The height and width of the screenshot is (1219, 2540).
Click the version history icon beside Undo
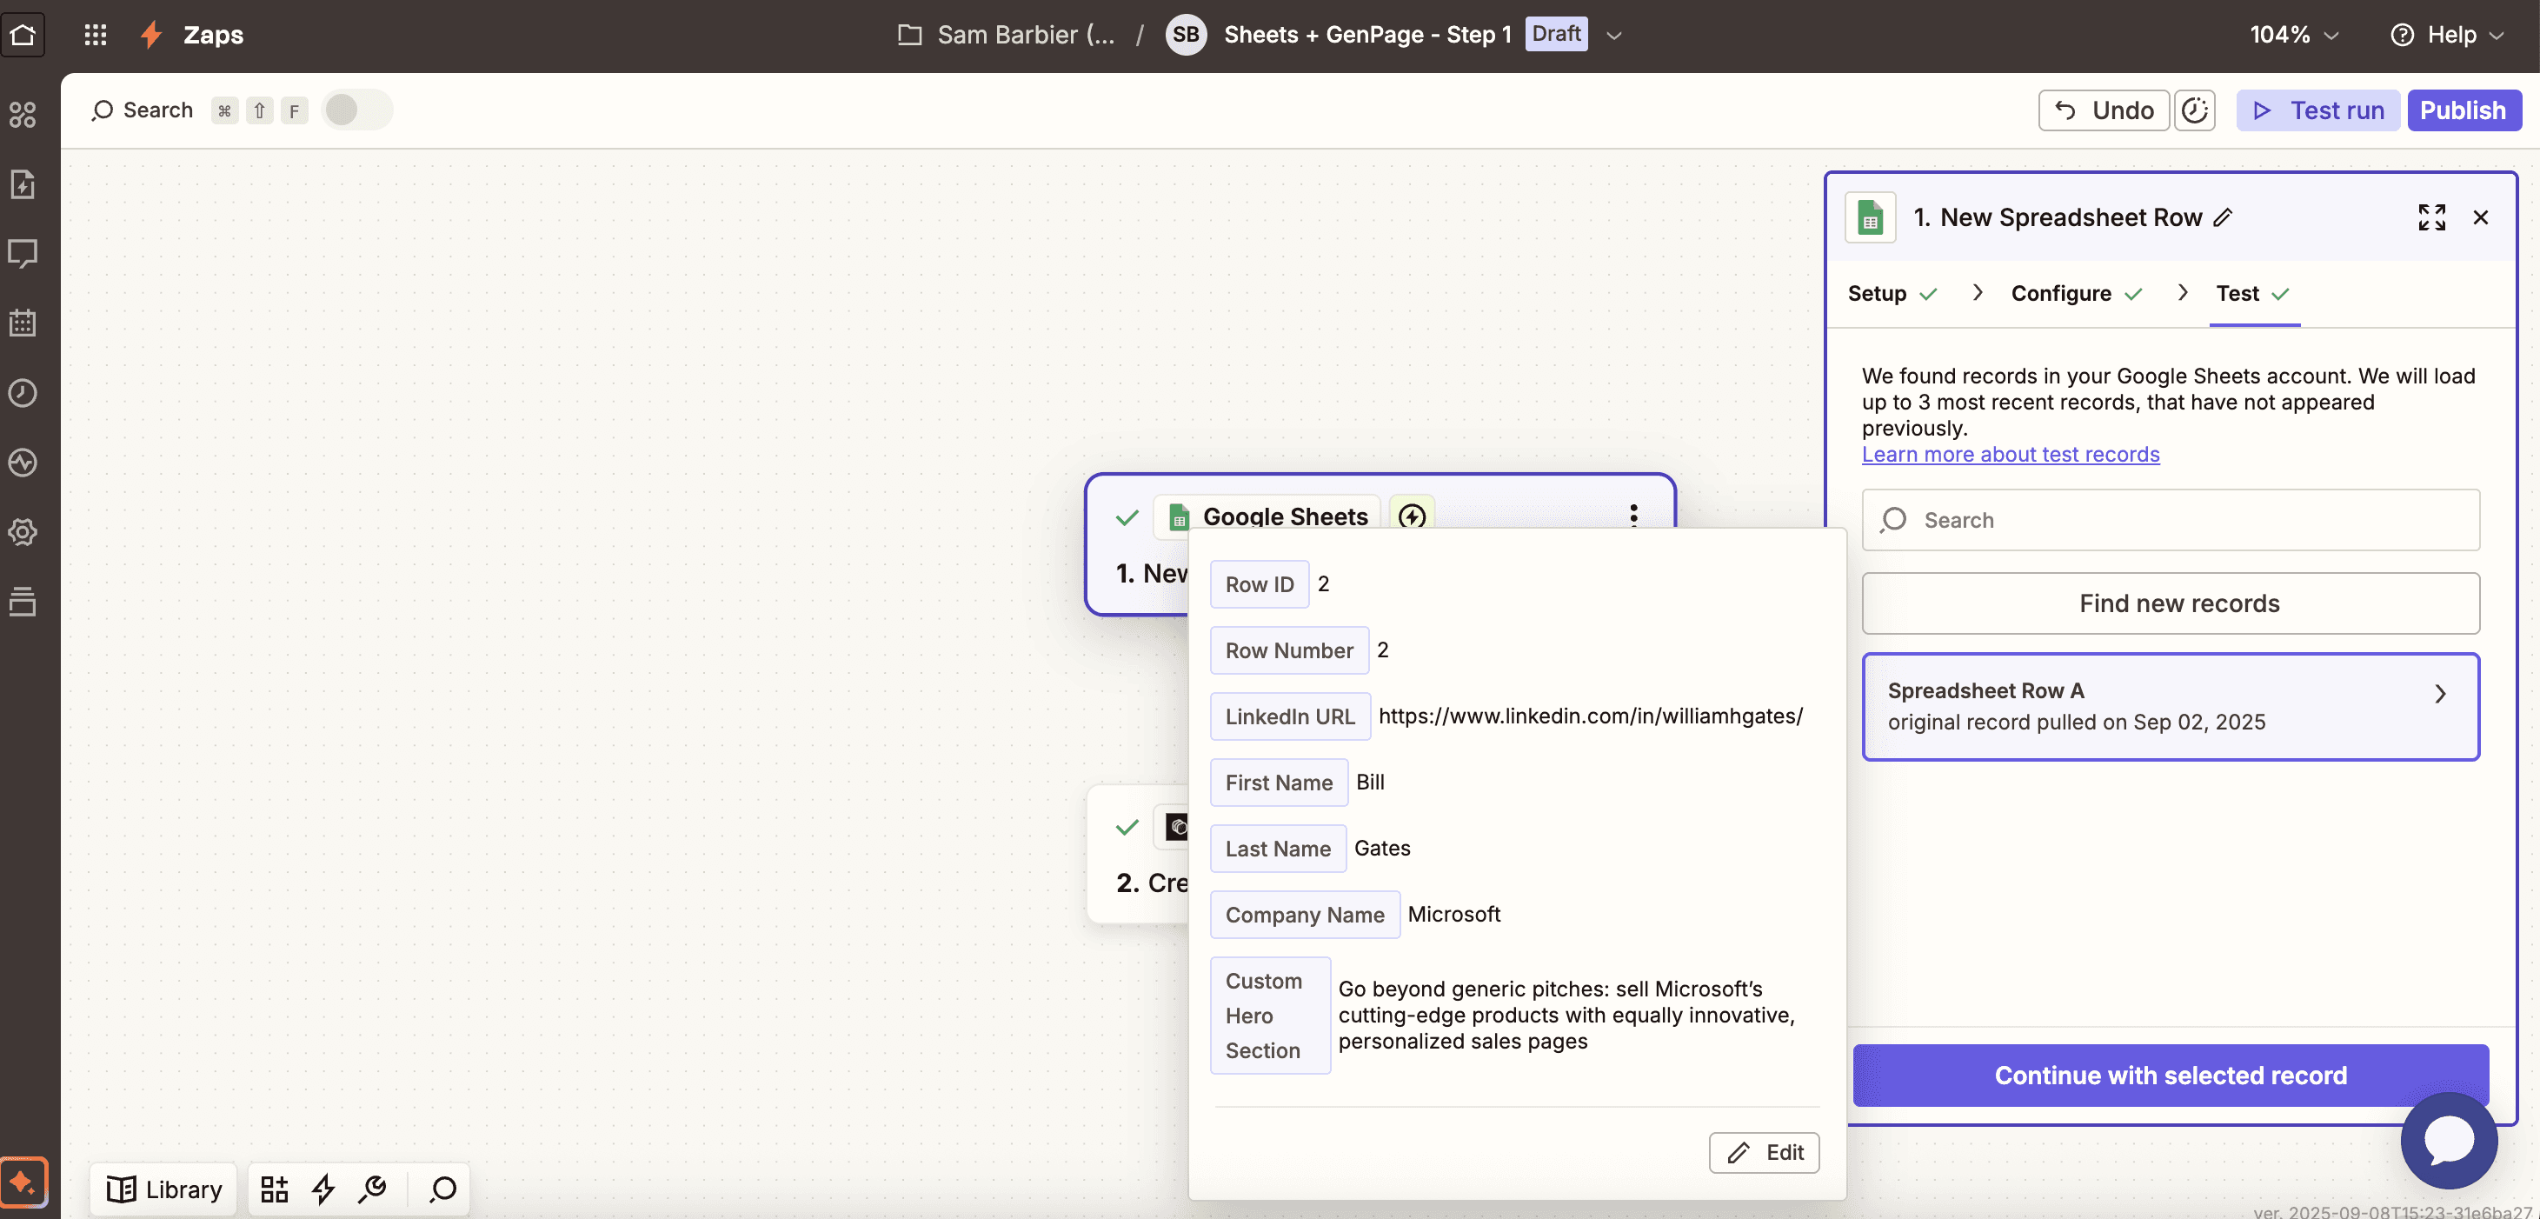[2194, 110]
